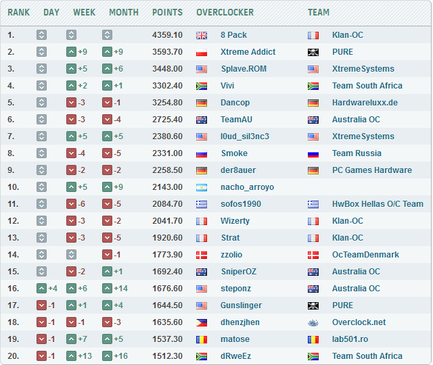This screenshot has width=433, height=365.
Task: Open the Splave.ROM profile link
Action: pyautogui.click(x=244, y=69)
